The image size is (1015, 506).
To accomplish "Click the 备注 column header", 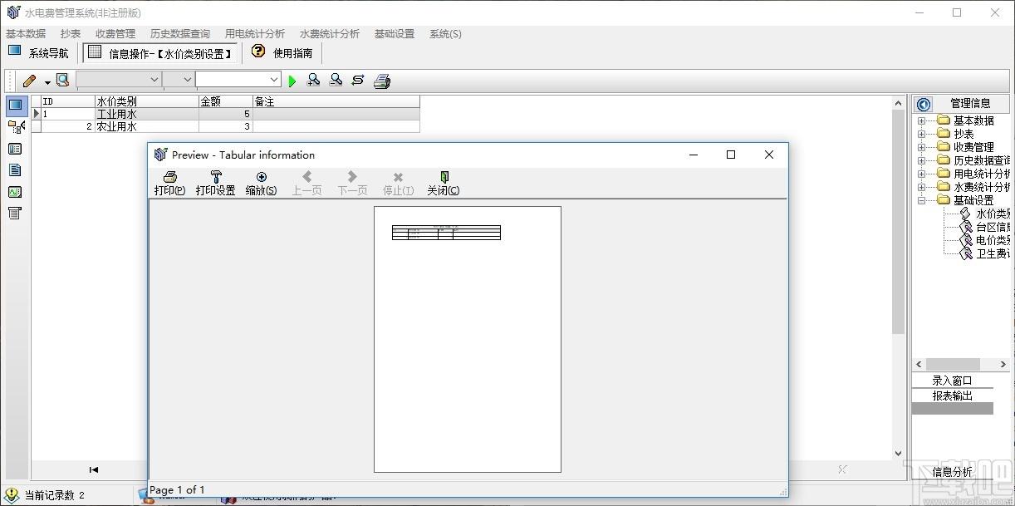I will click(336, 101).
